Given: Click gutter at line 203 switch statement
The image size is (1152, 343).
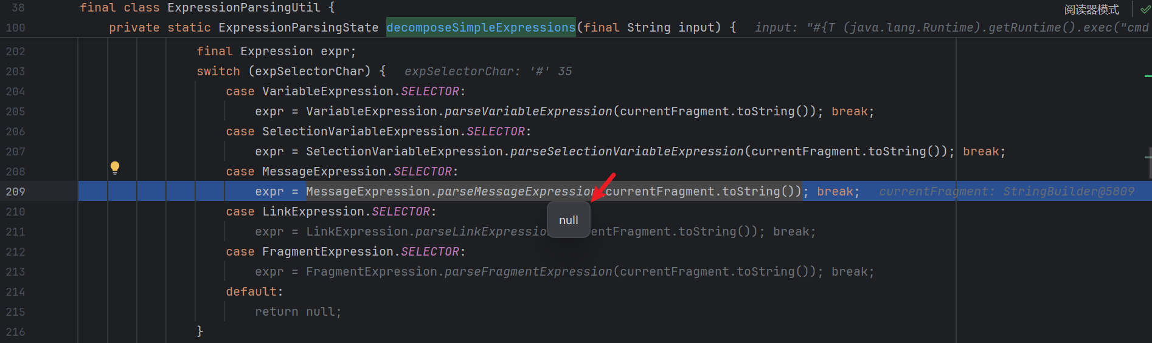Looking at the screenshot, I should click(x=16, y=71).
